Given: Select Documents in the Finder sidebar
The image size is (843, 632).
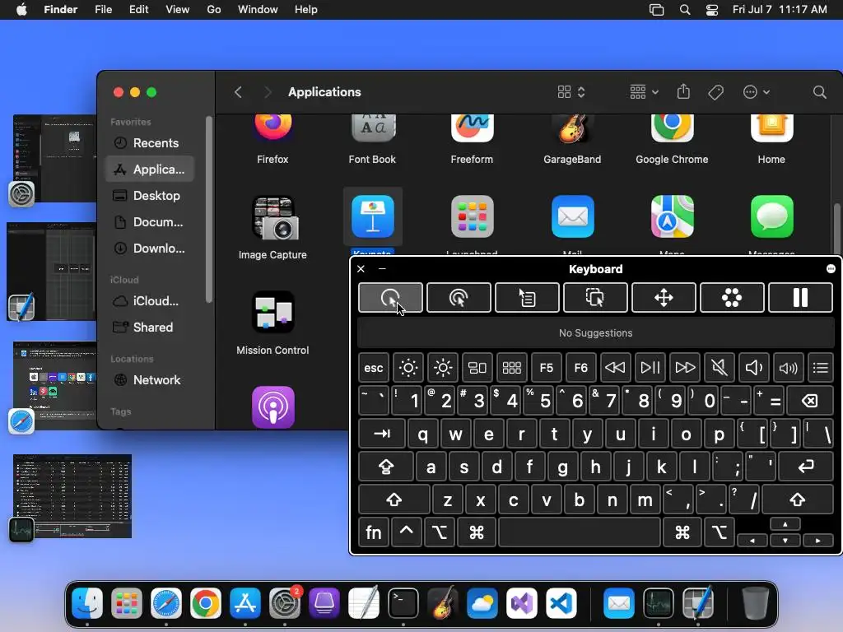Looking at the screenshot, I should point(150,222).
